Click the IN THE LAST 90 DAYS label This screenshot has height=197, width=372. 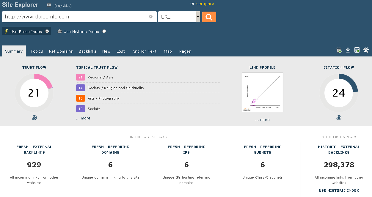pyautogui.click(x=148, y=137)
